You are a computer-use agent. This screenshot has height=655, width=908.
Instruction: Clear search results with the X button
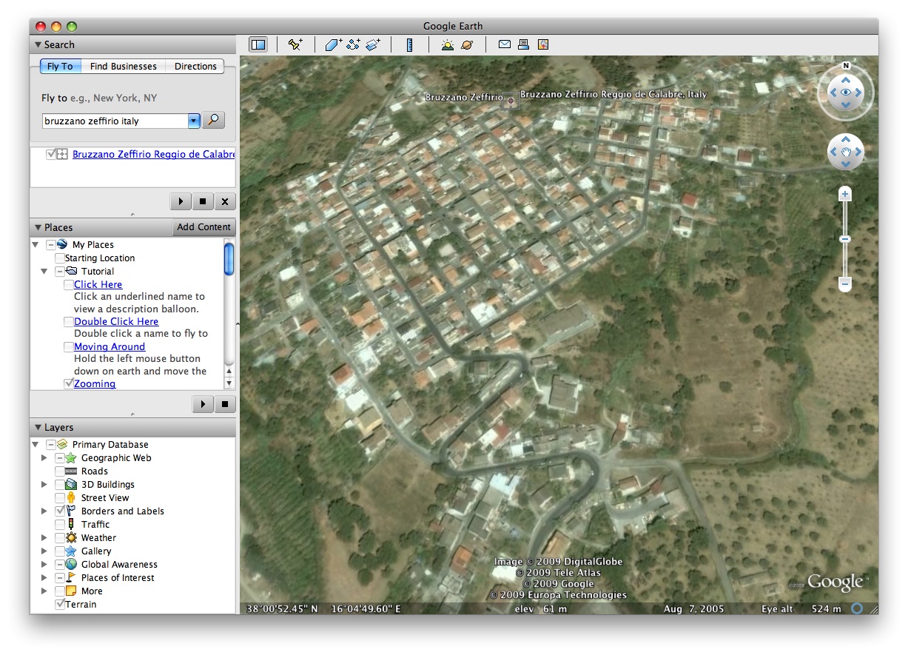click(225, 201)
